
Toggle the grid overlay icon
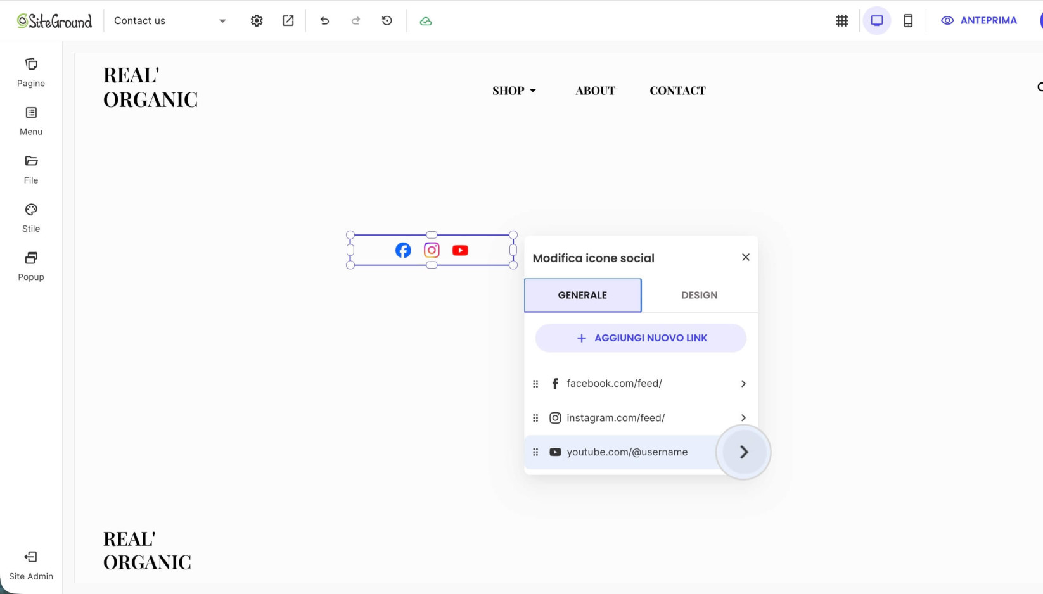(842, 21)
